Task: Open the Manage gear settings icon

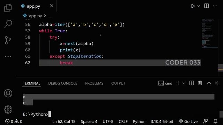Action: (x=8, y=109)
